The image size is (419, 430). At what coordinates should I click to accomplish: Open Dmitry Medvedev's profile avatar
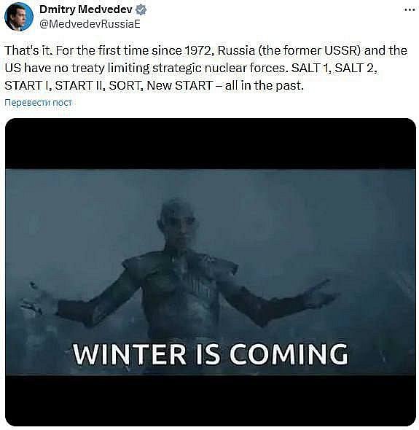pos(19,17)
